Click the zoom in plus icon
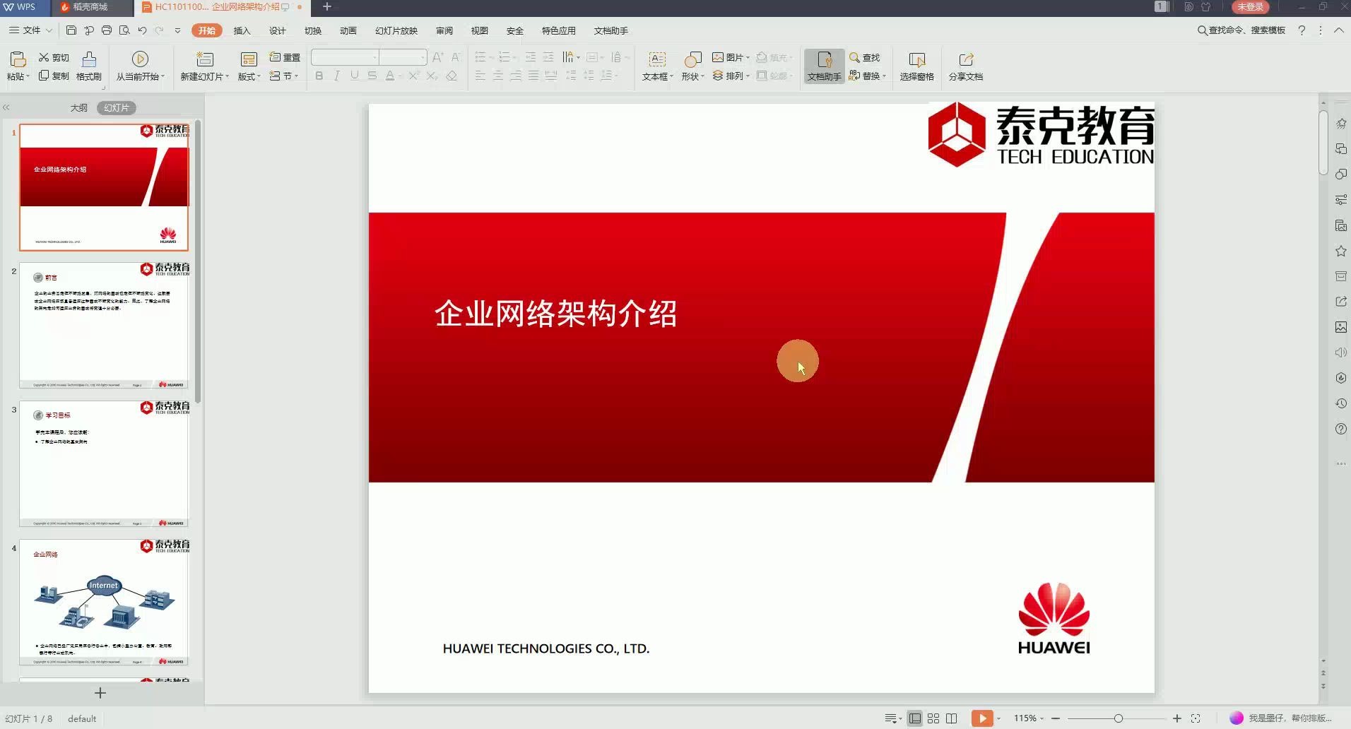The height and width of the screenshot is (729, 1351). pyautogui.click(x=1177, y=718)
